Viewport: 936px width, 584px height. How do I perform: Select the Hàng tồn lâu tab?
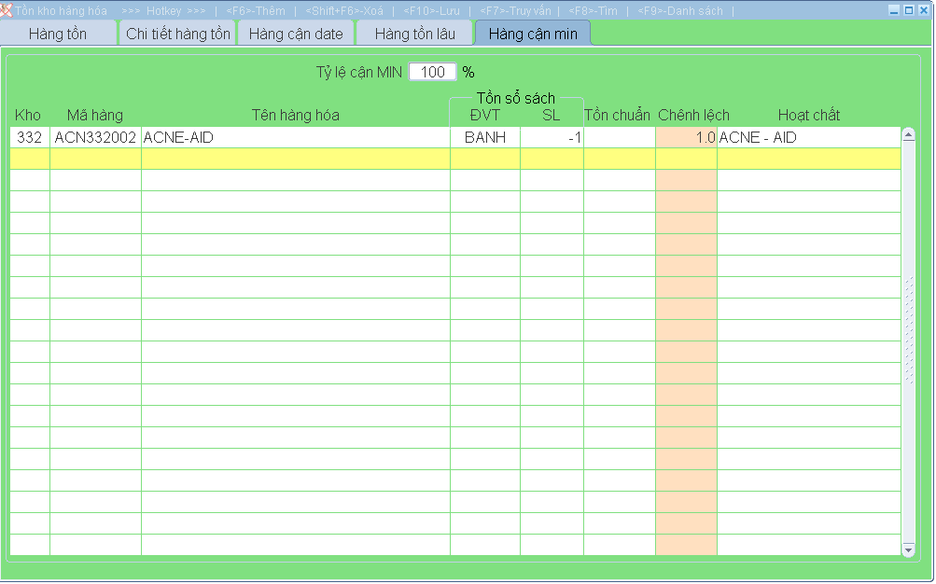tap(414, 34)
